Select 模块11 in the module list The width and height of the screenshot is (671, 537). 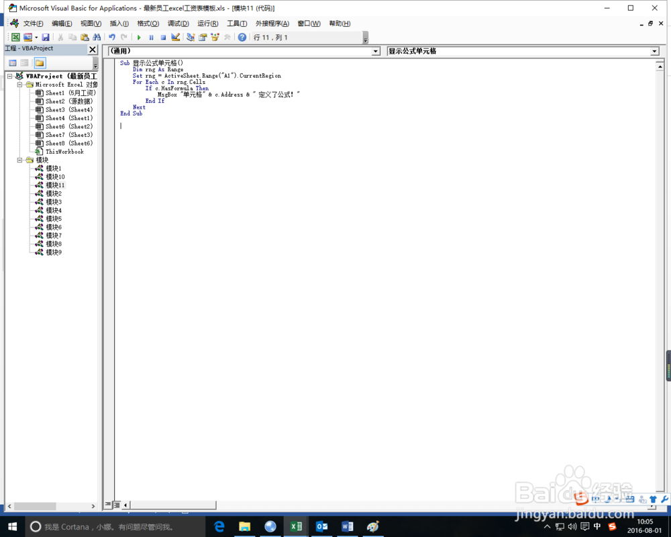(x=50, y=185)
